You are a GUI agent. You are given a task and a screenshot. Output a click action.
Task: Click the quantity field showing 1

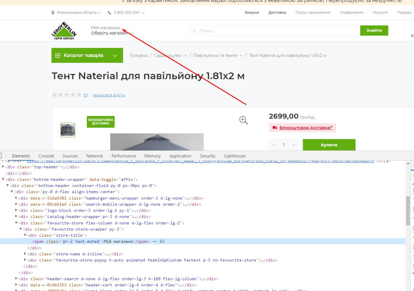point(283,145)
